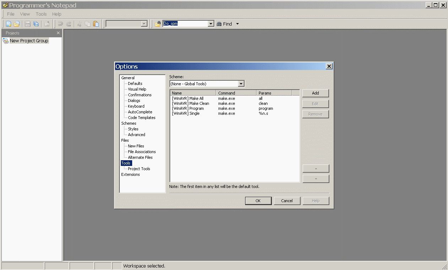Click the Open file folder icon
This screenshot has height=270, width=448.
pyautogui.click(x=16, y=24)
